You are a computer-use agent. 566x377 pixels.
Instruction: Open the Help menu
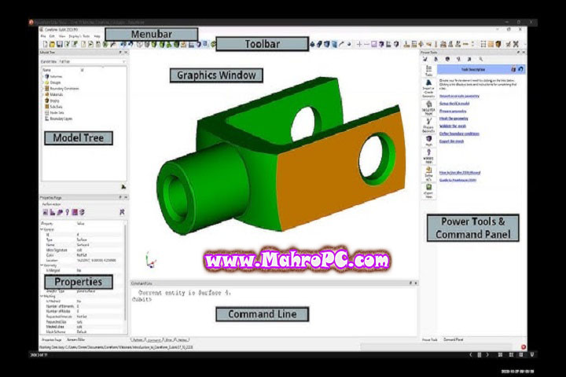click(x=97, y=36)
